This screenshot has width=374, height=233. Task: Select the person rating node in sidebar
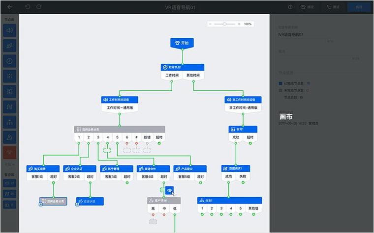(x=9, y=137)
